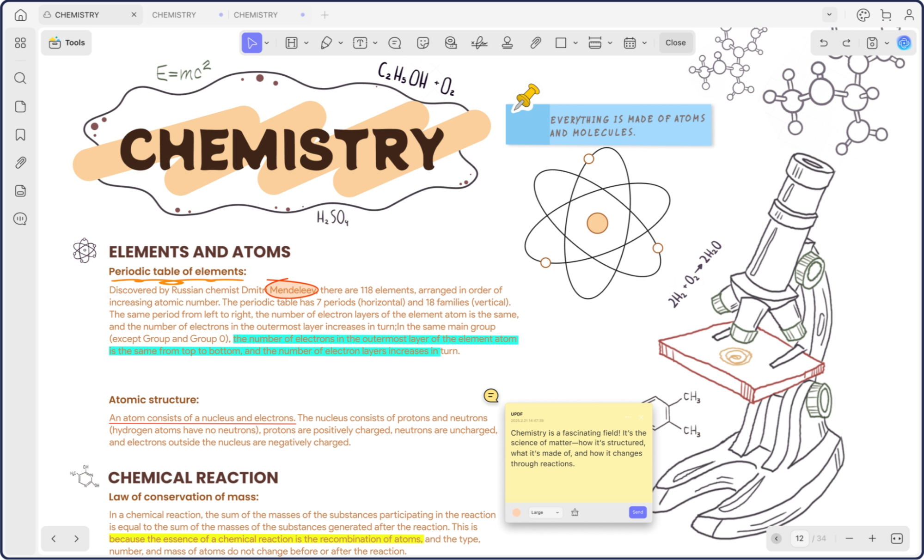Viewport: 924px width, 560px height.
Task: Click the orange note color swatch
Action: (x=517, y=512)
